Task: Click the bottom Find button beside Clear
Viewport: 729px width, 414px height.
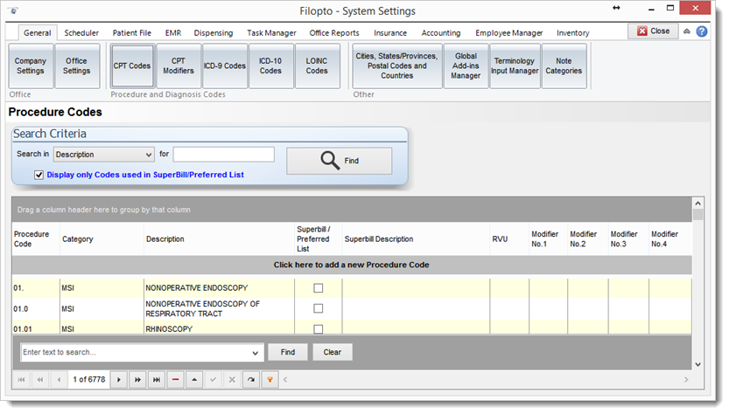Action: coord(288,352)
